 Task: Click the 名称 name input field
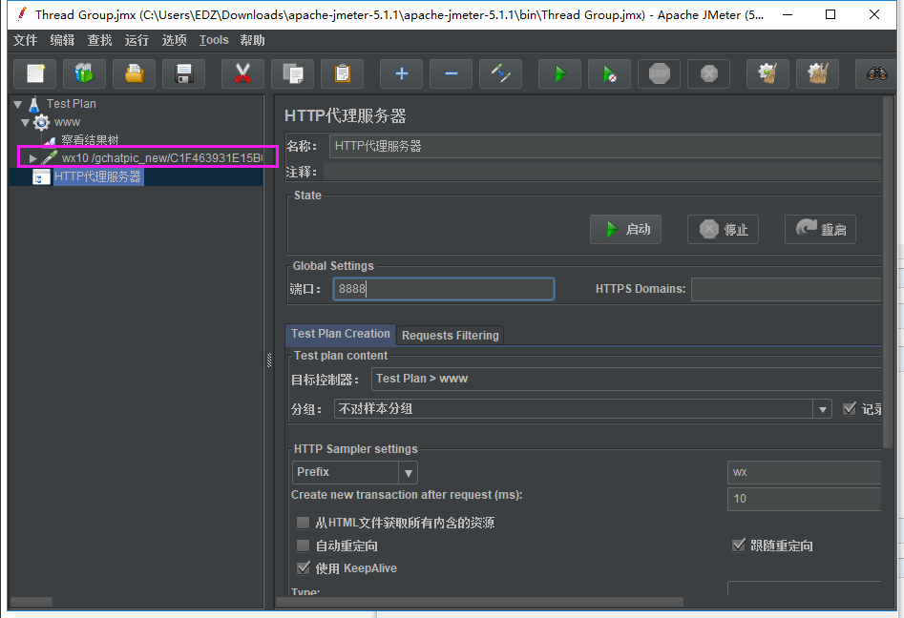[x=605, y=146]
